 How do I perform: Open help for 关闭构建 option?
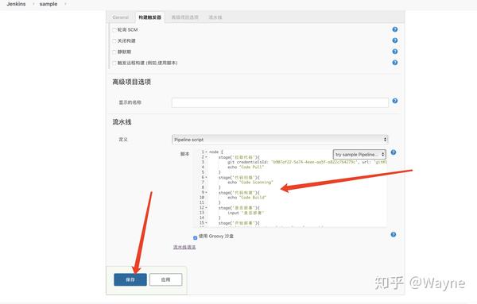pyautogui.click(x=395, y=40)
